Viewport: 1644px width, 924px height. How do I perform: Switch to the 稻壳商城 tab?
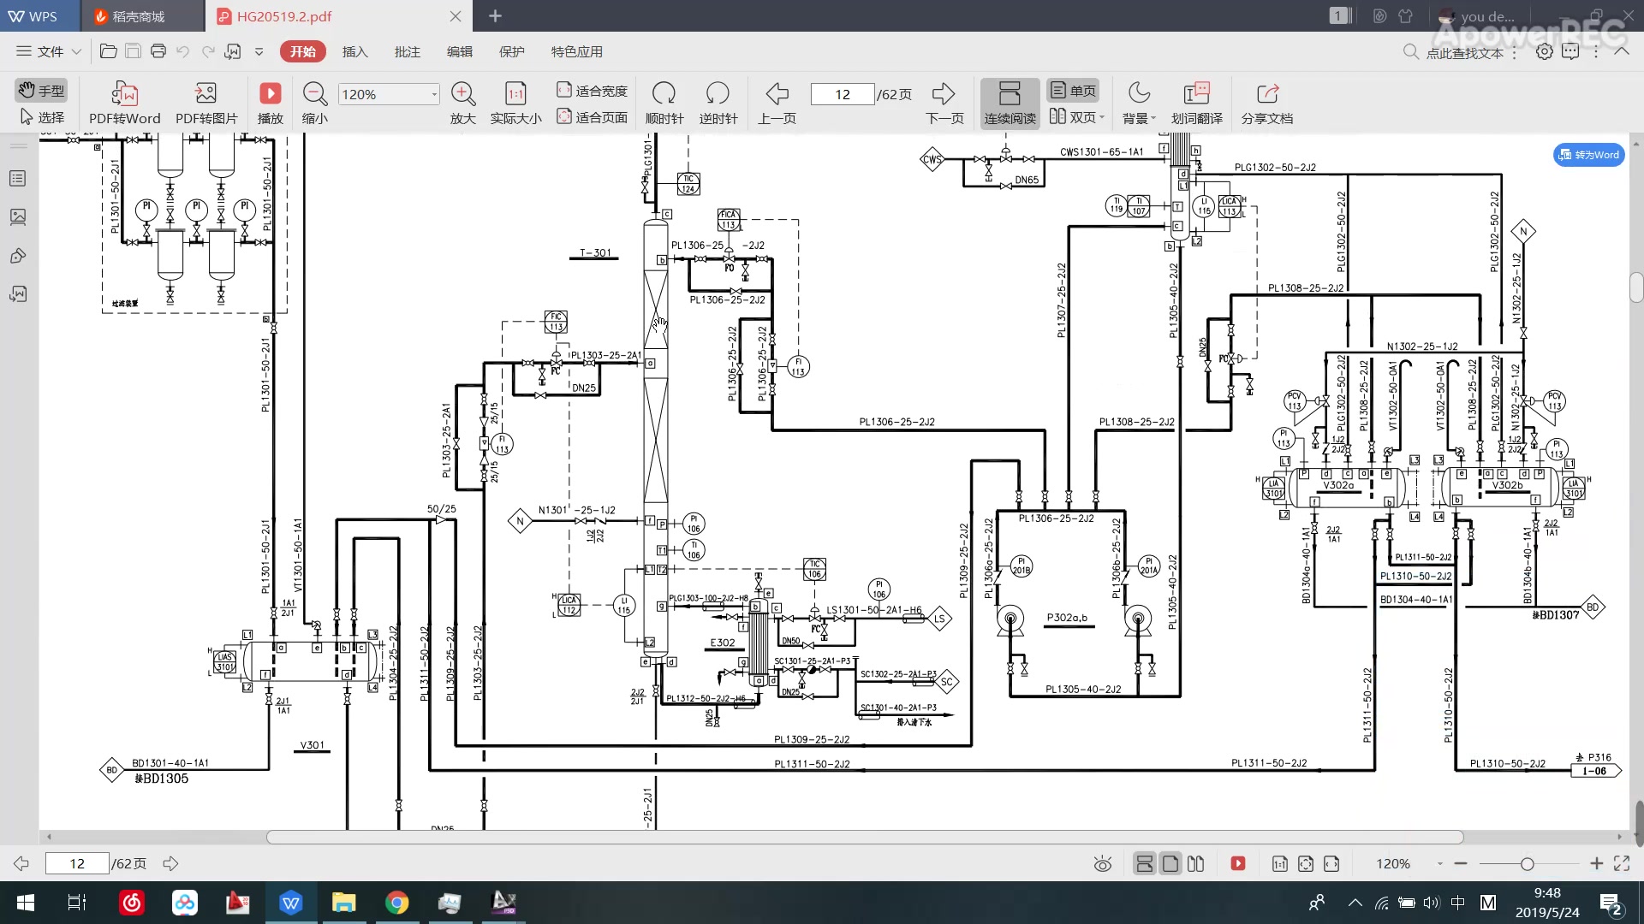pos(142,16)
